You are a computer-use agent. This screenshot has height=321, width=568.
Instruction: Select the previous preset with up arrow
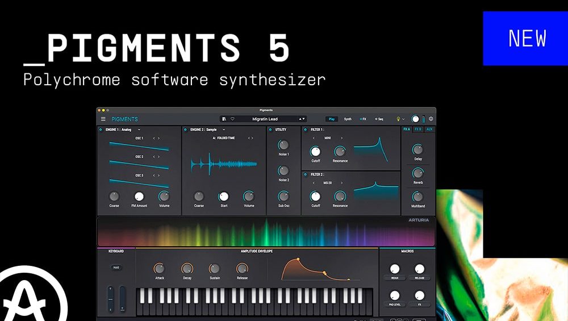point(300,119)
